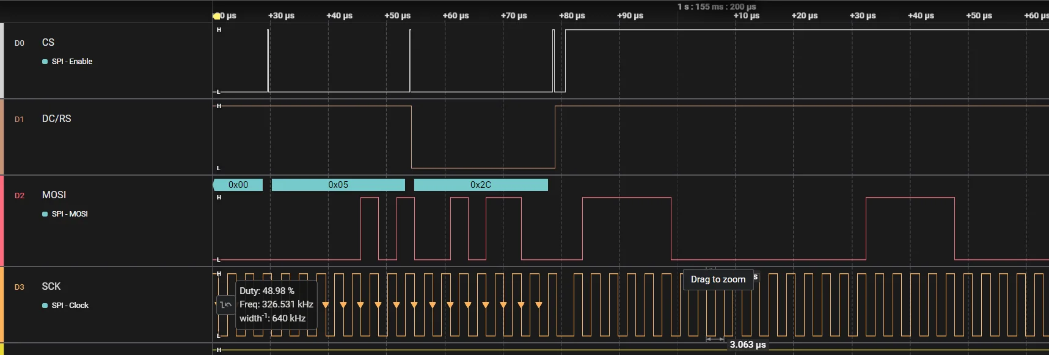
Task: Click the CS channel name
Action: [48, 42]
